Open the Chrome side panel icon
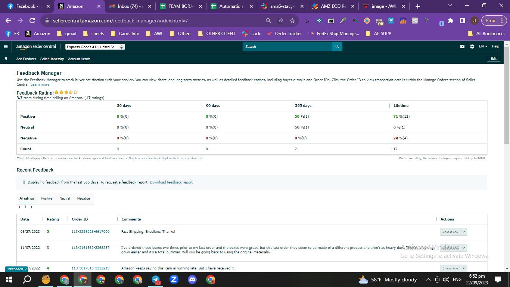The image size is (510, 287). pyautogui.click(x=462, y=21)
